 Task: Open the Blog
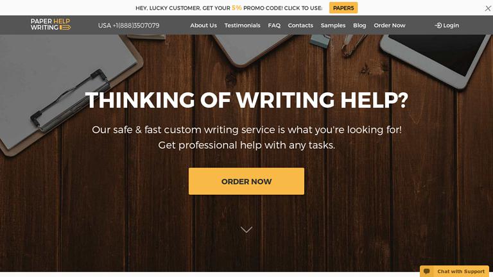click(x=359, y=26)
